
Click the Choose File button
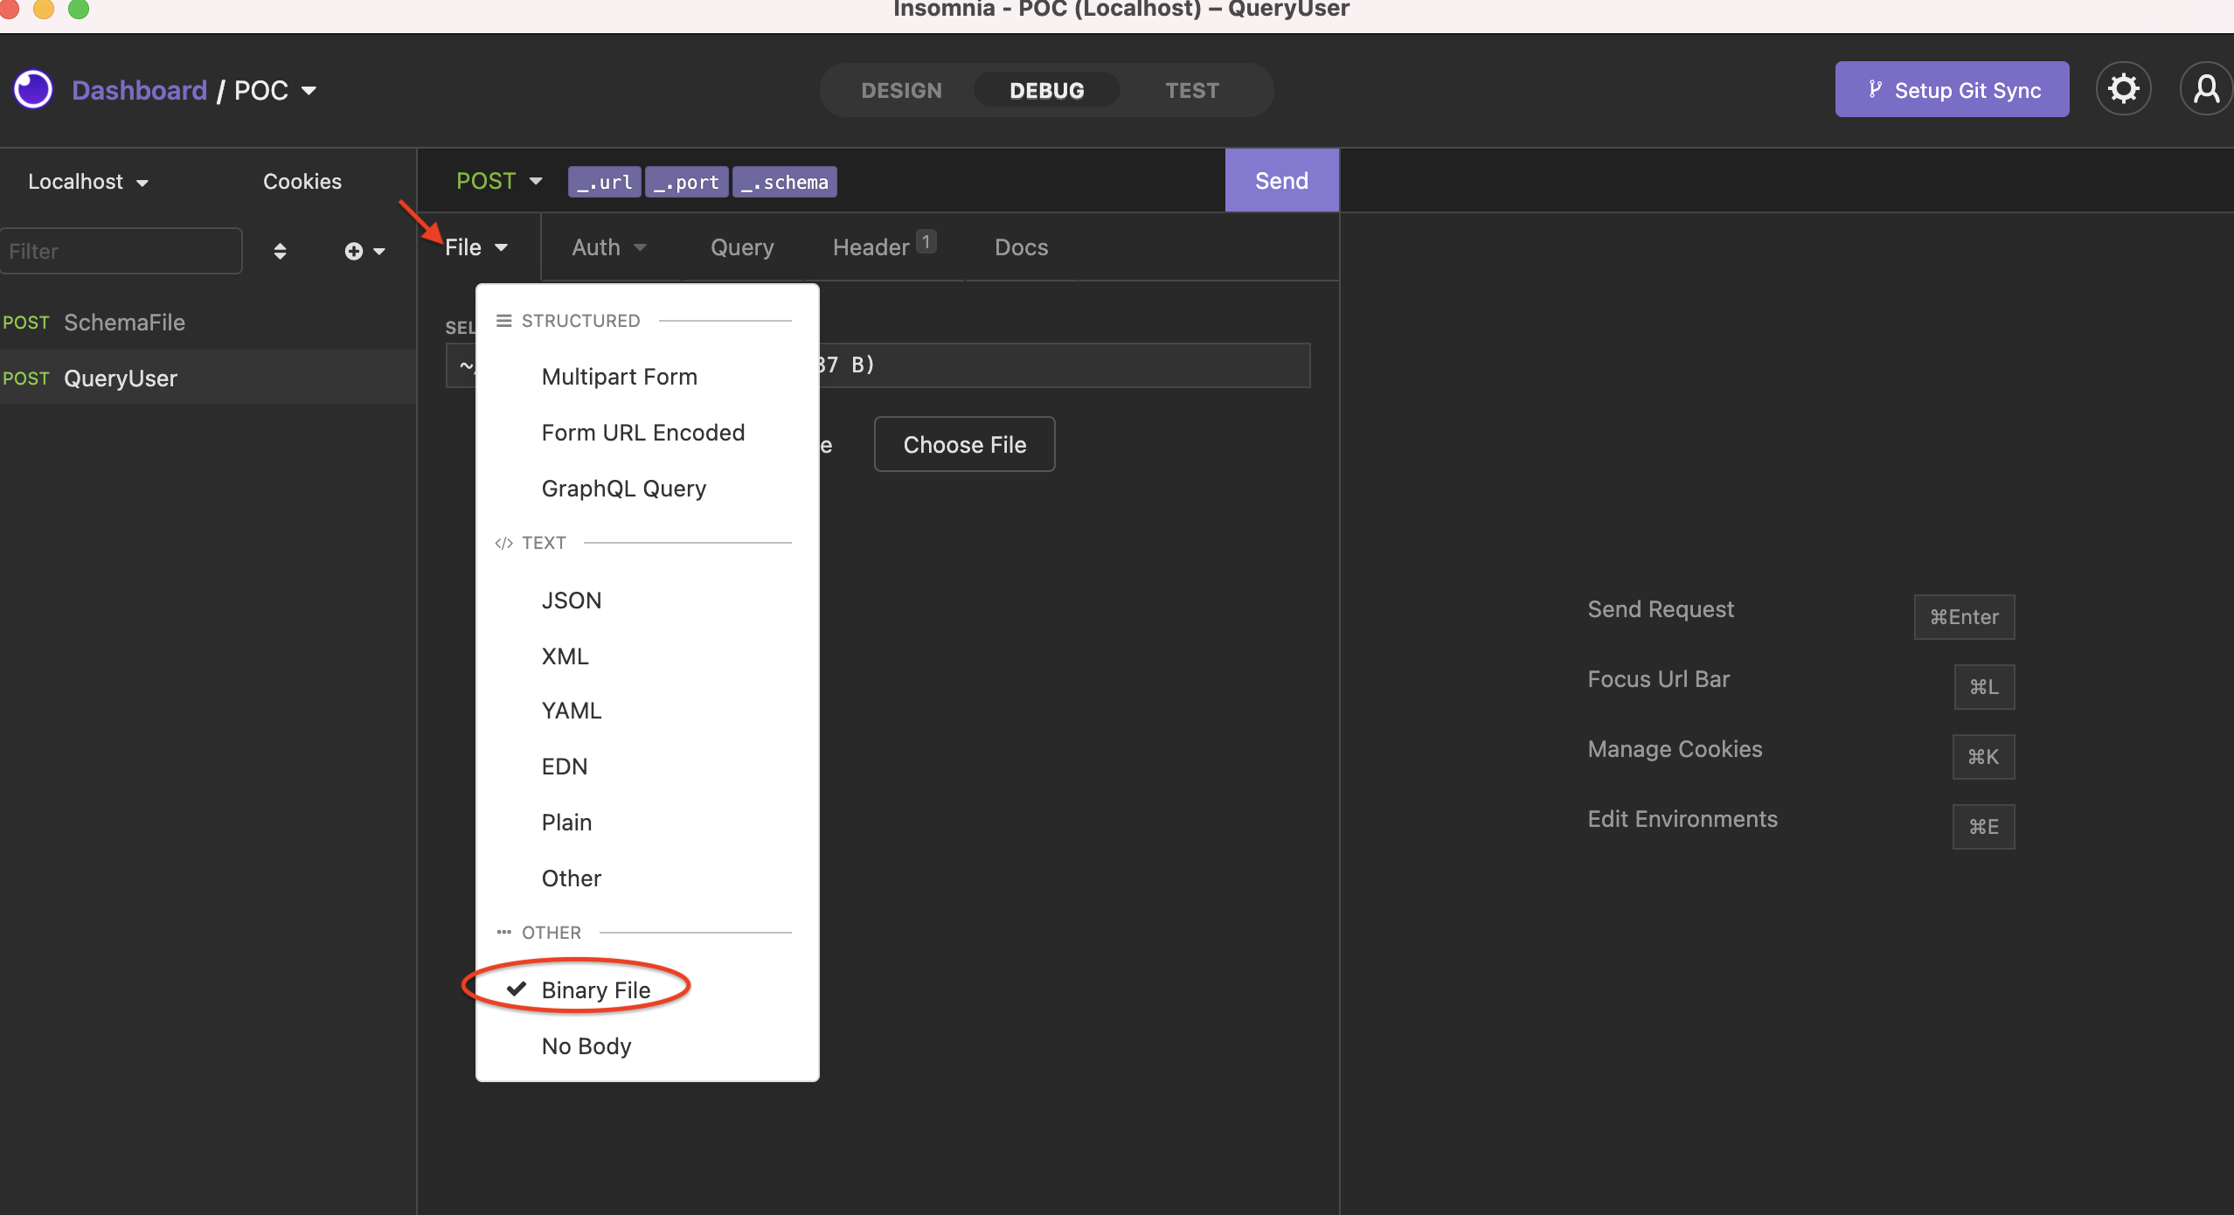click(x=963, y=444)
